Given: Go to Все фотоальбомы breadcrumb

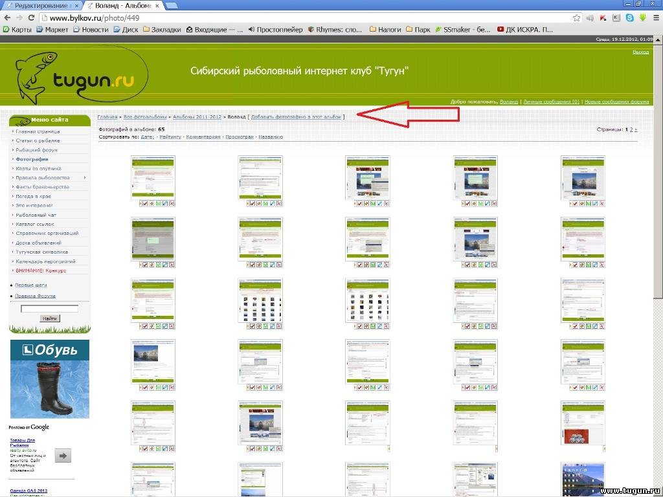Looking at the screenshot, I should [145, 116].
